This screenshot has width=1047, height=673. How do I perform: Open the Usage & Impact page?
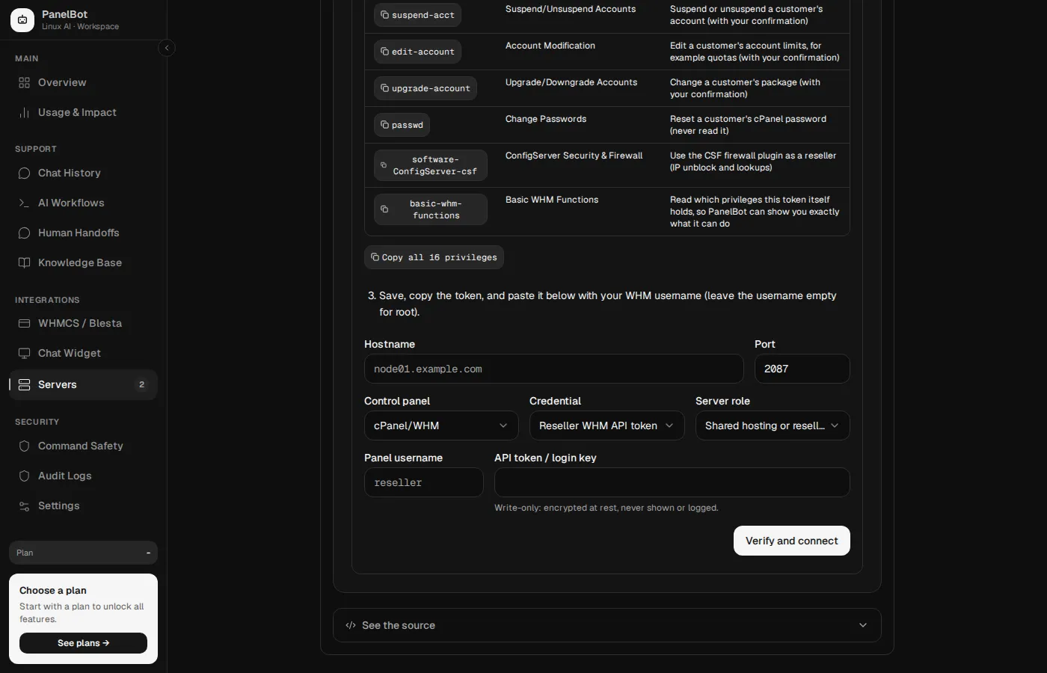(x=83, y=112)
